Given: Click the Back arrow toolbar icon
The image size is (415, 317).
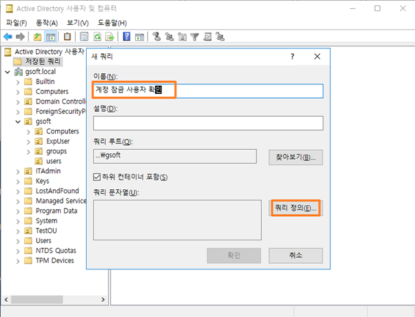Looking at the screenshot, I should tap(8, 37).
